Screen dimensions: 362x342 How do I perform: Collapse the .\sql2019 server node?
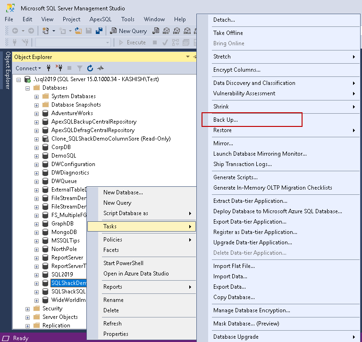19,80
